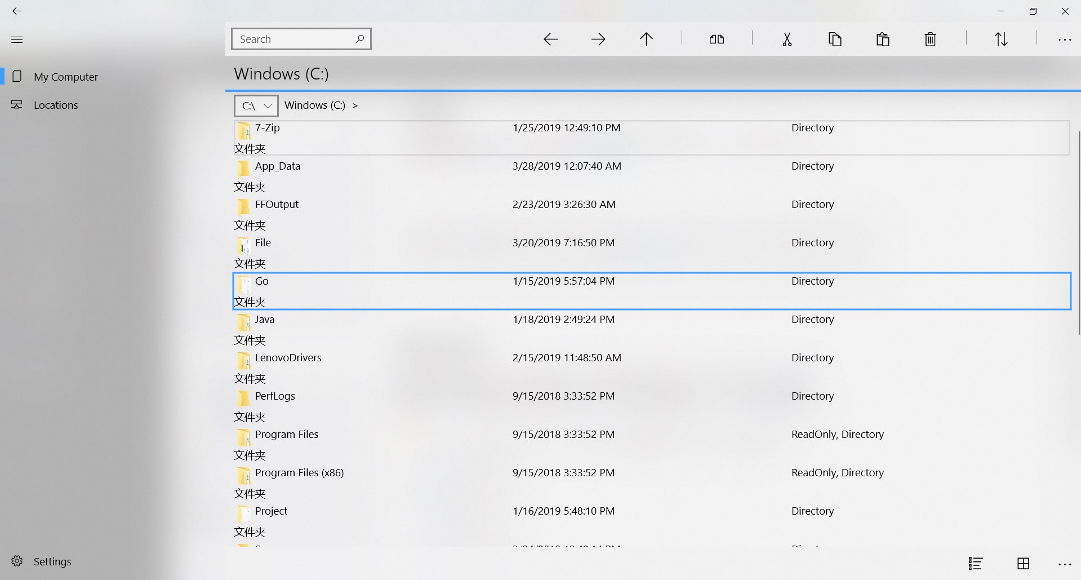Click the vertical scrollbar
The image size is (1081, 580).
[1078, 232]
